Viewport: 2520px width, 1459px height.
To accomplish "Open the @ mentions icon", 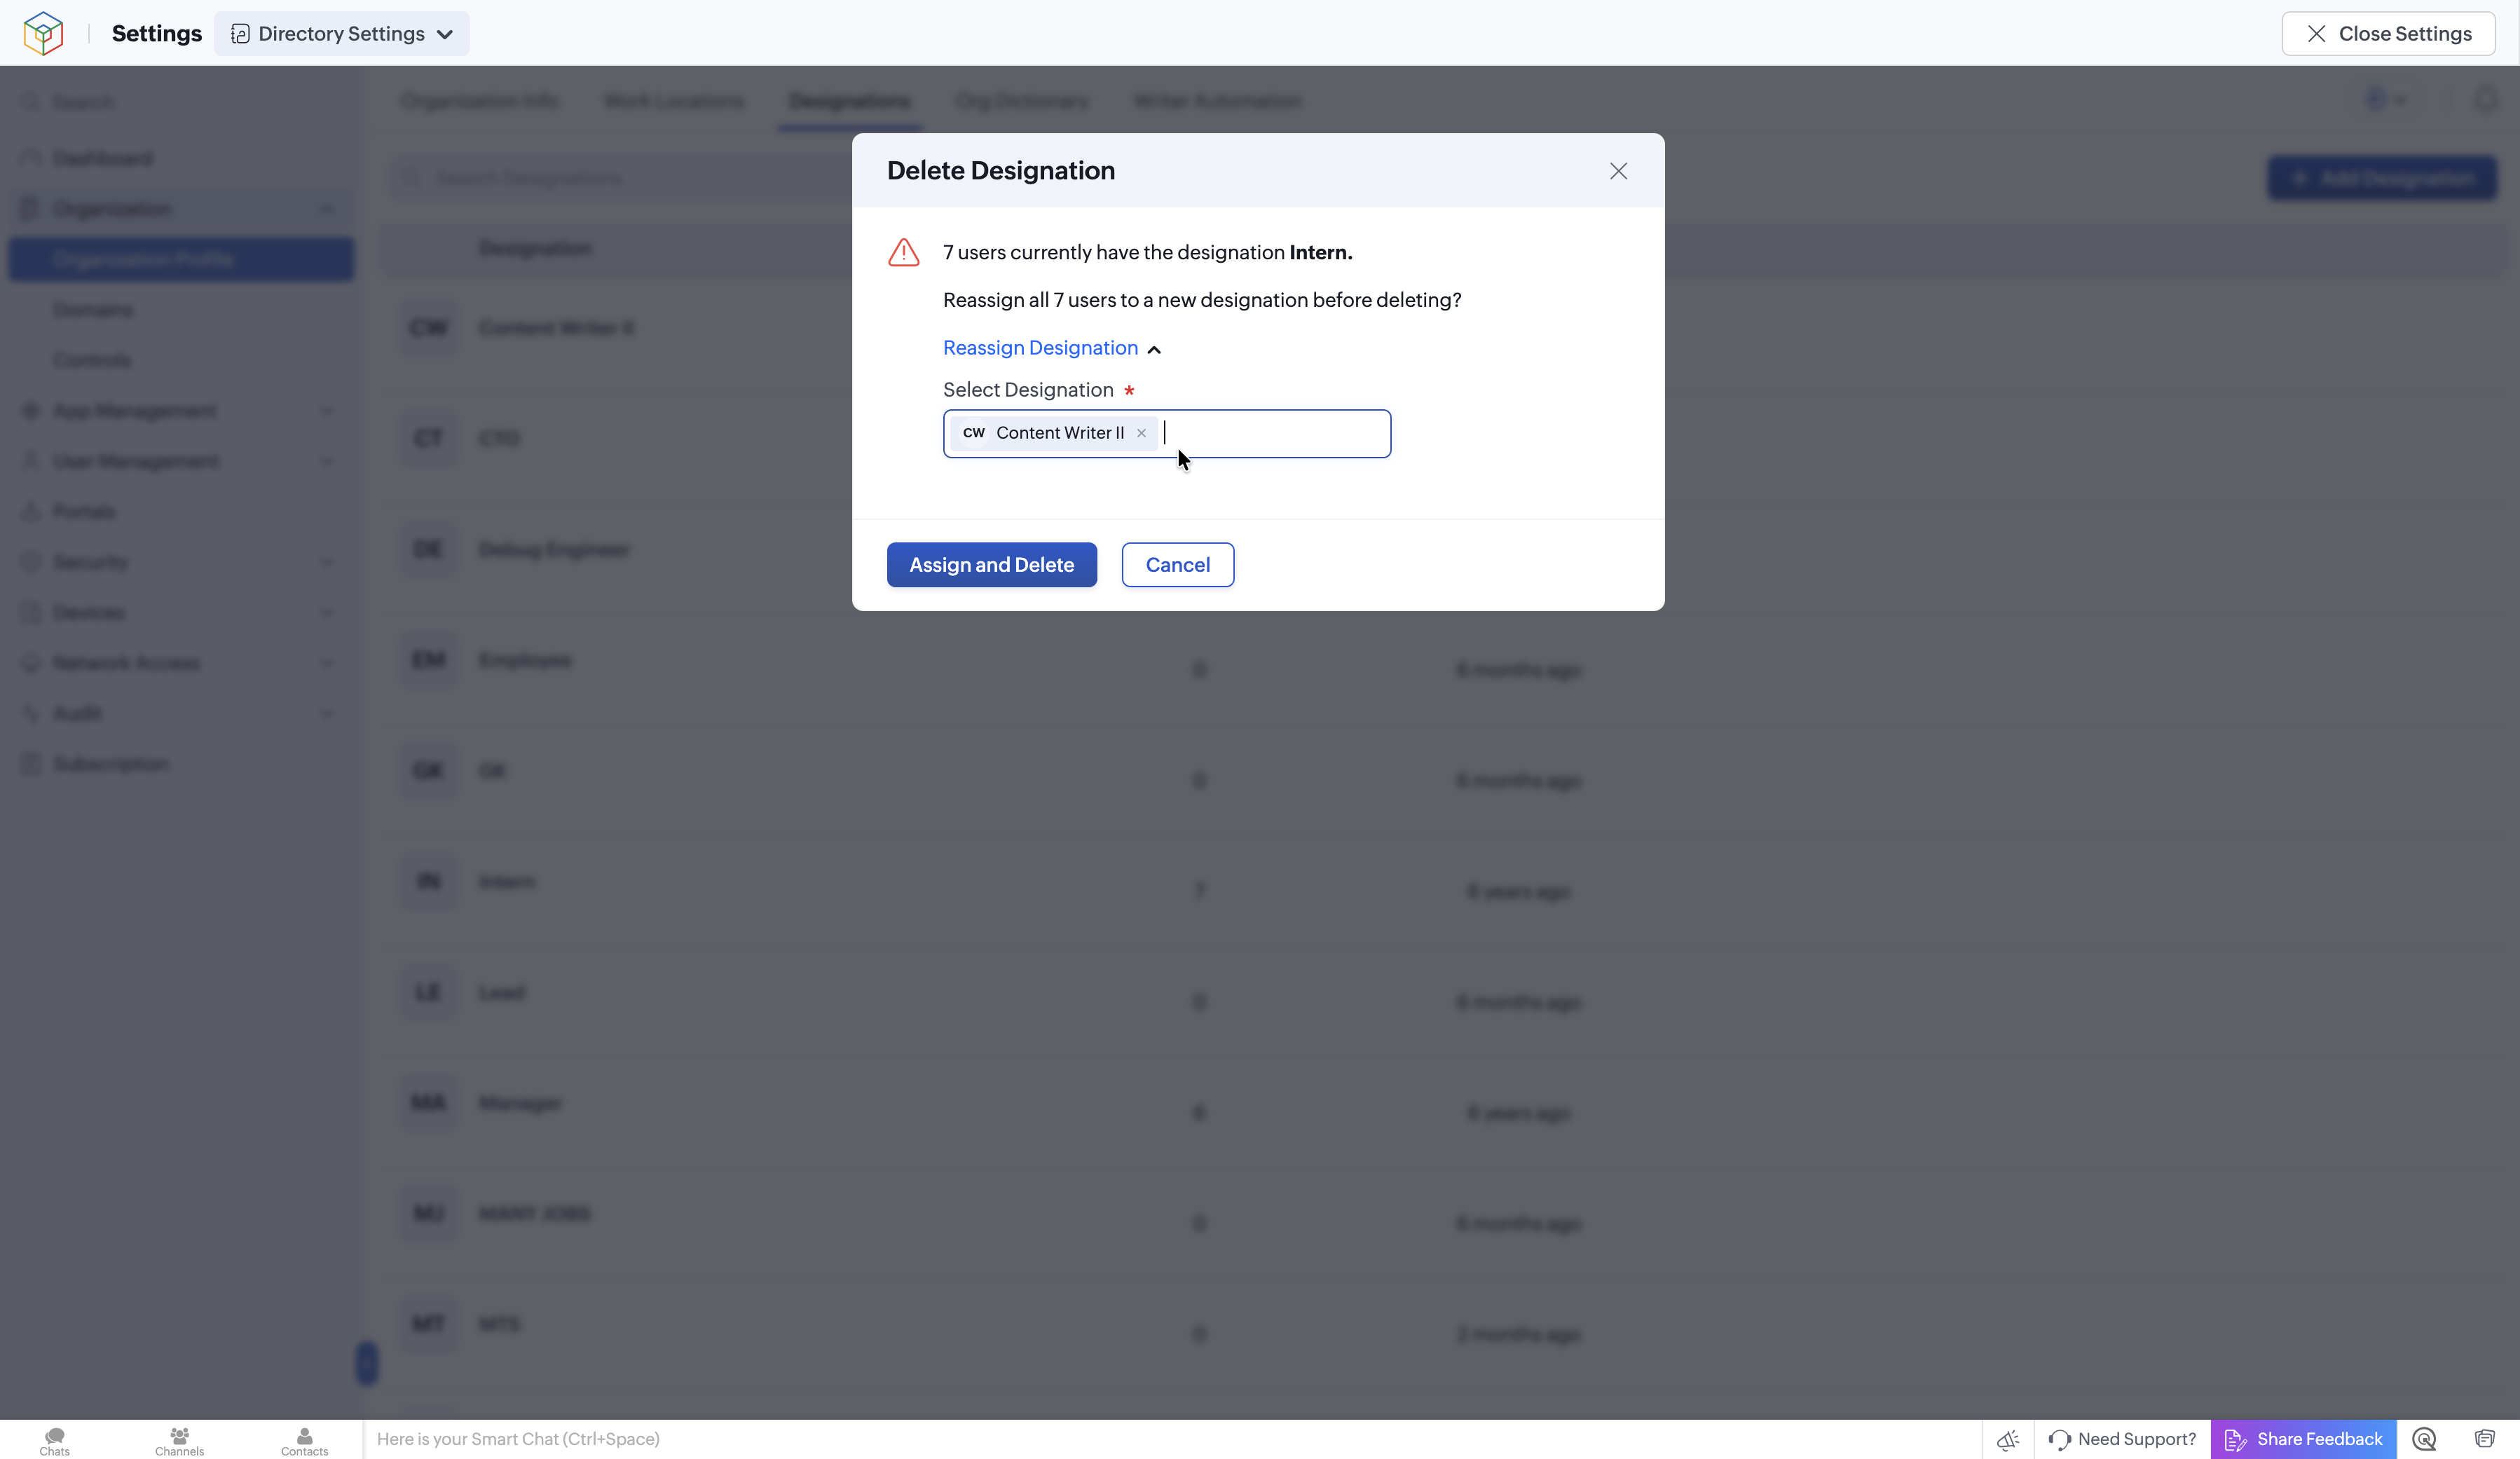I will pos(2424,1439).
